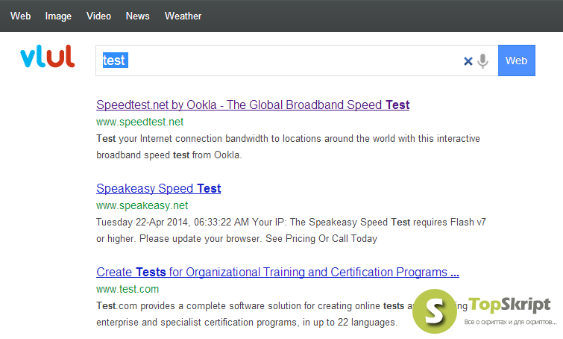Open the Speedtest.net by Ookla result
The image size is (563, 339).
point(253,105)
